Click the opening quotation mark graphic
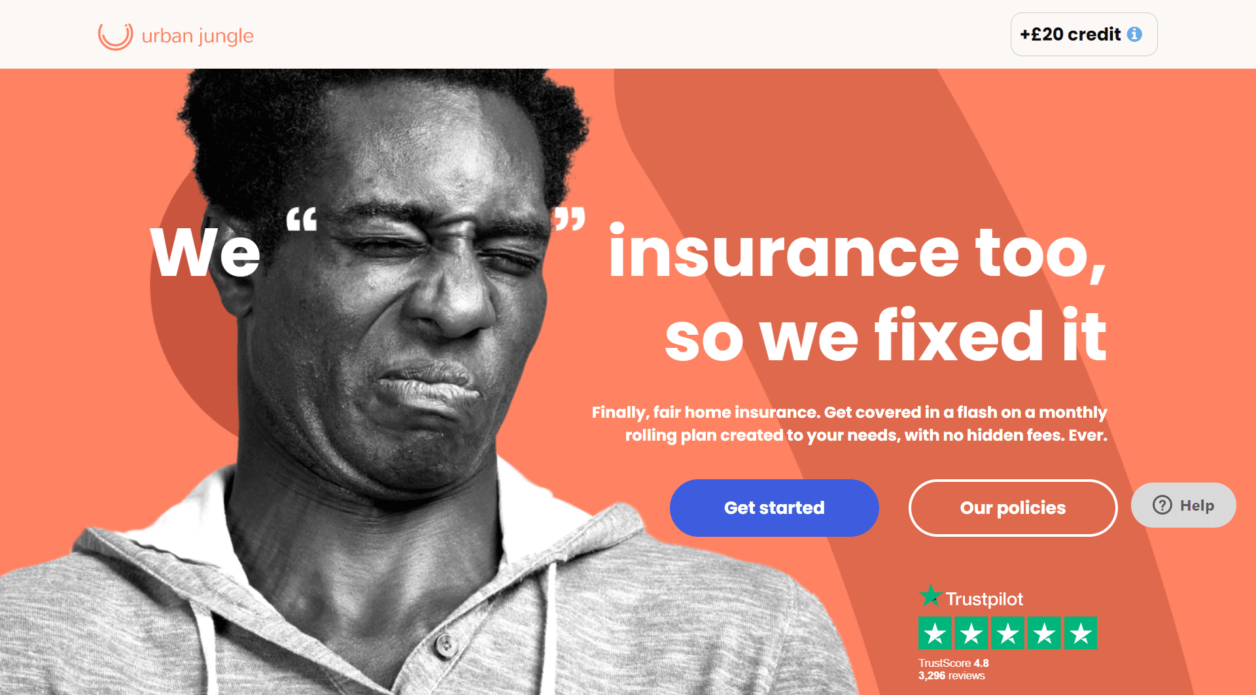Viewport: 1256px width, 695px height. click(302, 219)
